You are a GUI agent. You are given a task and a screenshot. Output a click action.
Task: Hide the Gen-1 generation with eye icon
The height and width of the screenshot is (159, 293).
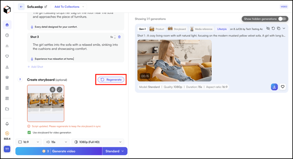click(268, 28)
